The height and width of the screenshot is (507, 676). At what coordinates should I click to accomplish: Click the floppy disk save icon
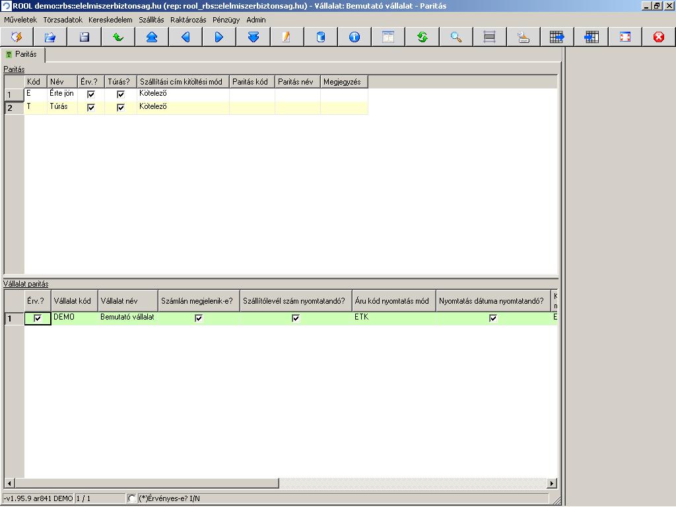point(84,37)
